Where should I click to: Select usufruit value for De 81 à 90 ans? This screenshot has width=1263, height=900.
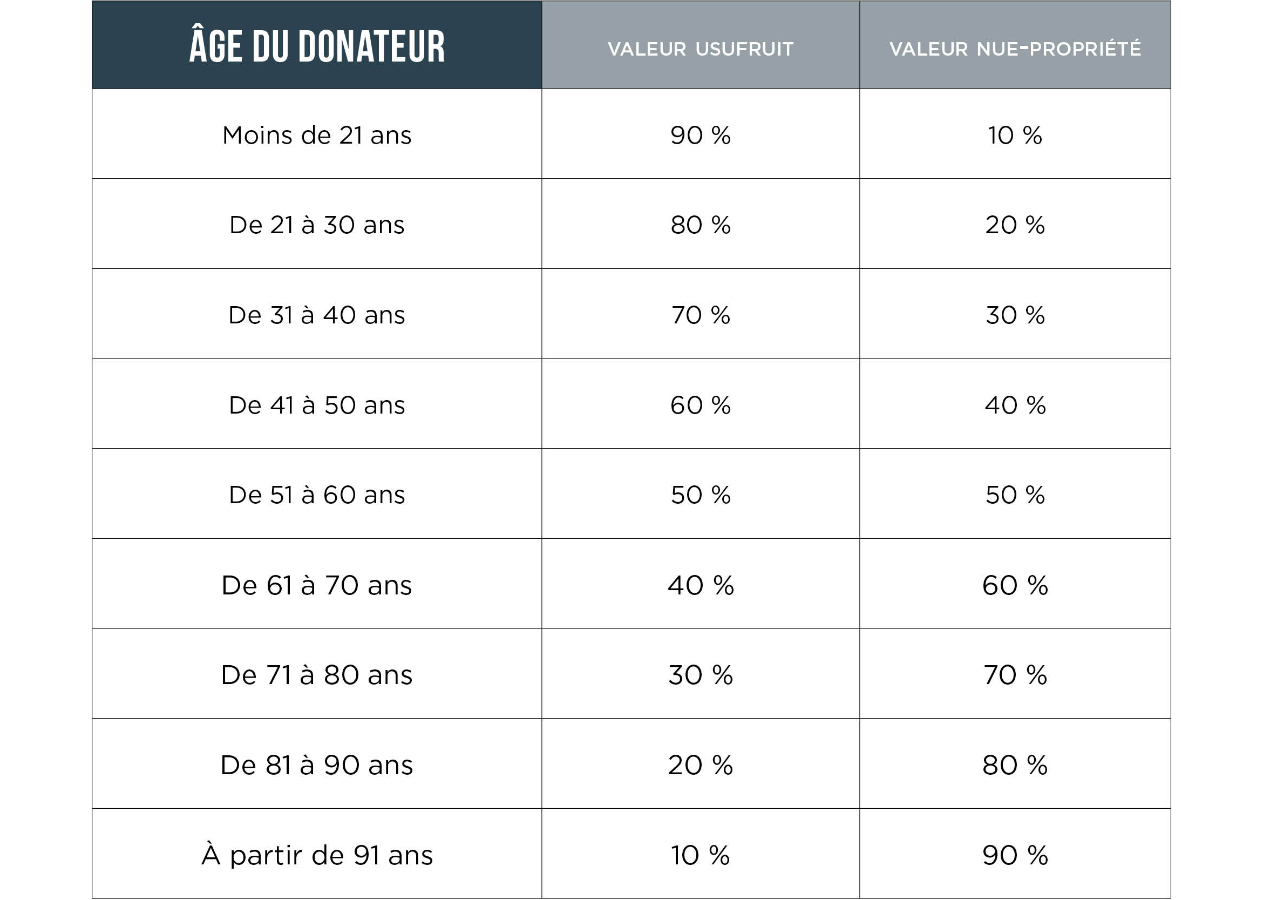coord(701,765)
